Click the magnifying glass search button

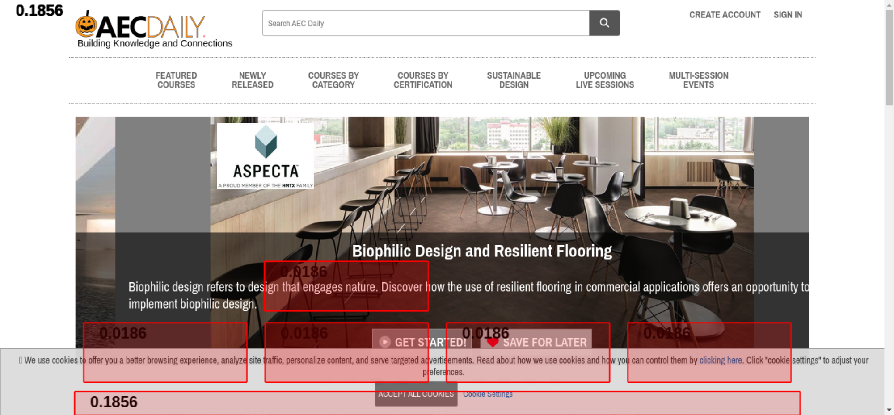[x=604, y=23]
